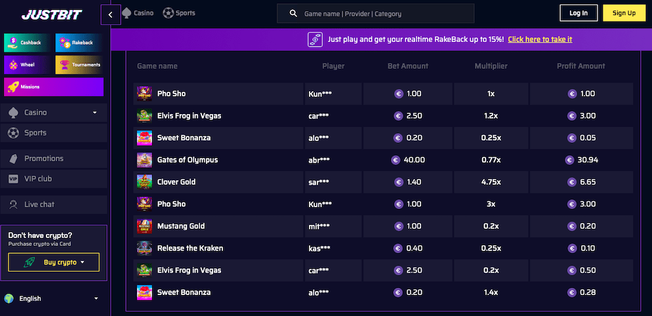Click the Profit Amount column header

point(581,66)
